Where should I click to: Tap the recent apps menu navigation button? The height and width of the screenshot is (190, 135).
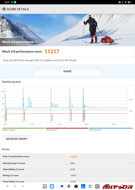7,186
